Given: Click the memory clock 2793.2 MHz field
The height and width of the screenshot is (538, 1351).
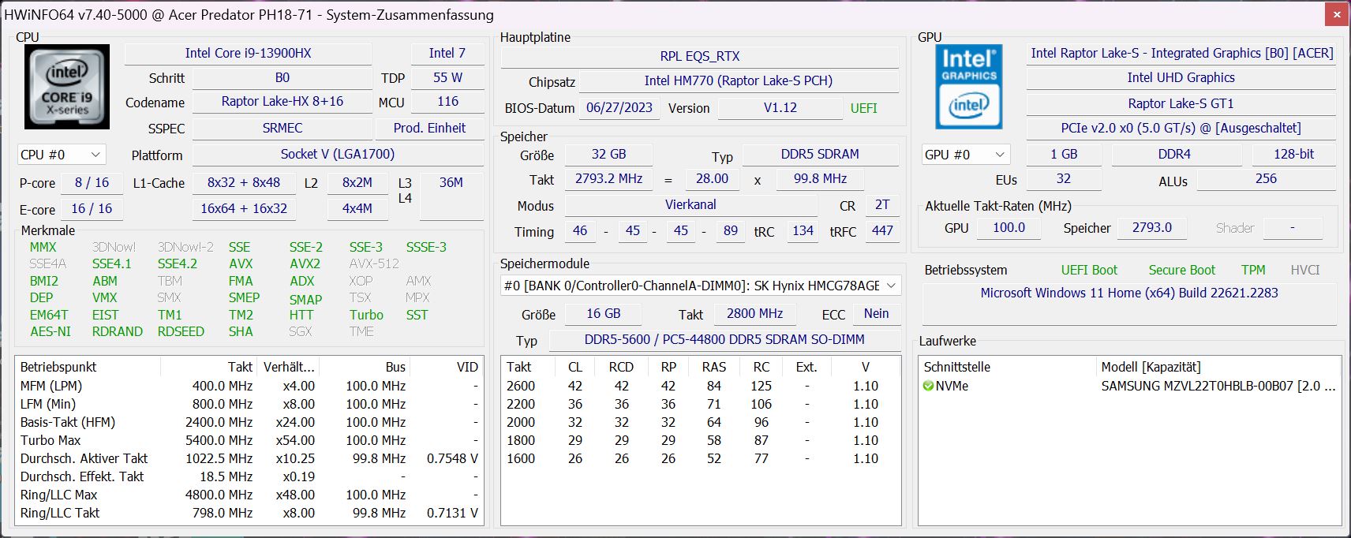Looking at the screenshot, I should click(x=608, y=179).
